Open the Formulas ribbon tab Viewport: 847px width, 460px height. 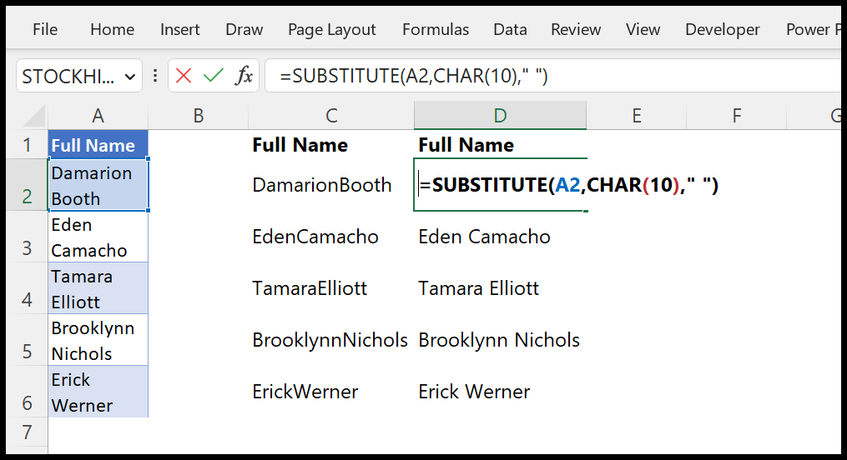pos(436,30)
